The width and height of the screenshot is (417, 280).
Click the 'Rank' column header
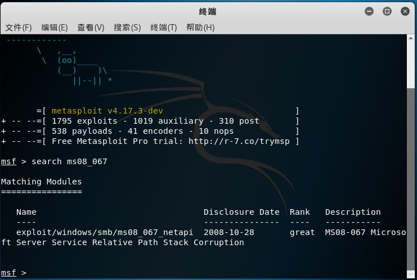click(300, 212)
